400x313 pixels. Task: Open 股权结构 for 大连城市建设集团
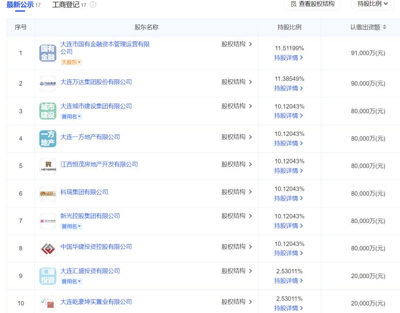pyautogui.click(x=236, y=106)
